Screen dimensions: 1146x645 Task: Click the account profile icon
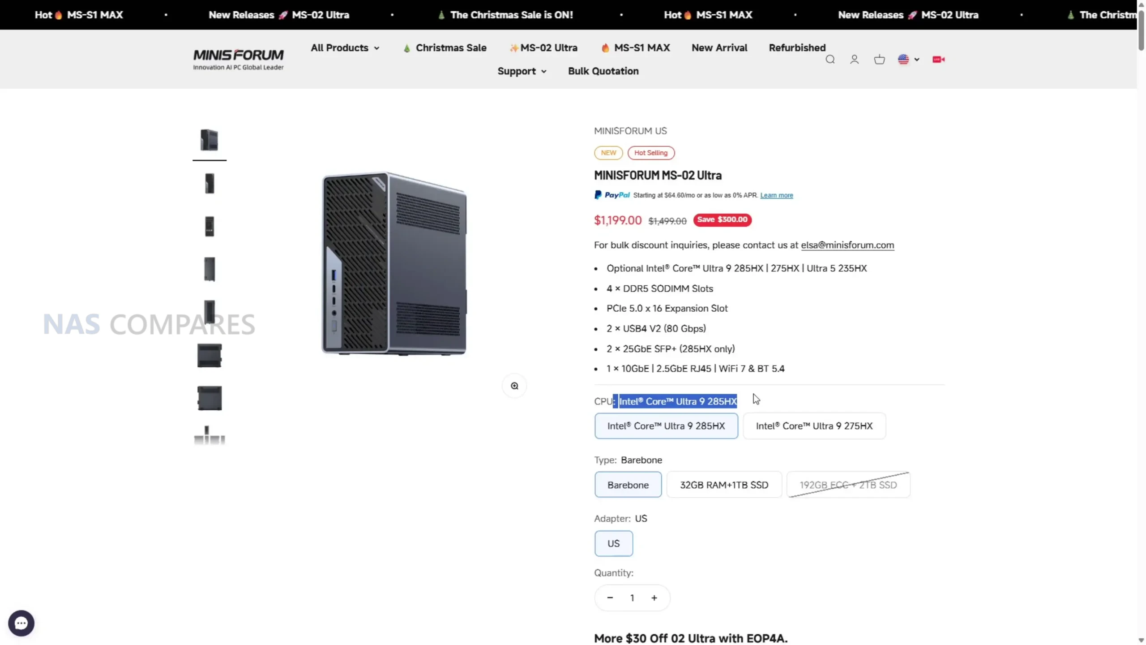click(854, 60)
